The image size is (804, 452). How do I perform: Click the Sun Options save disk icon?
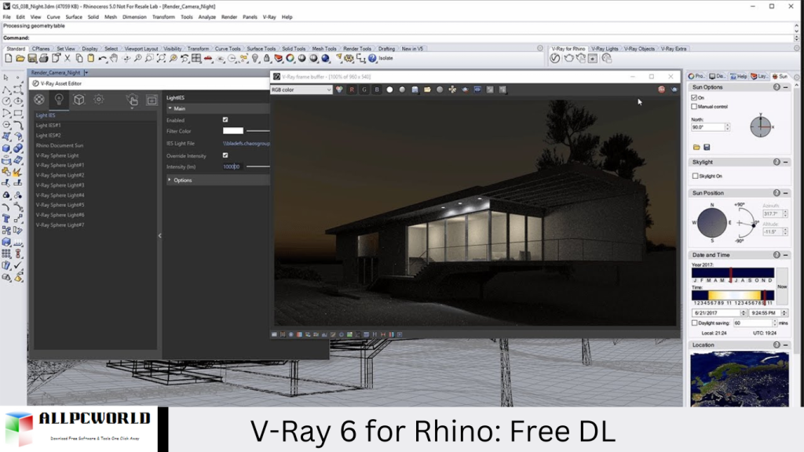click(707, 148)
